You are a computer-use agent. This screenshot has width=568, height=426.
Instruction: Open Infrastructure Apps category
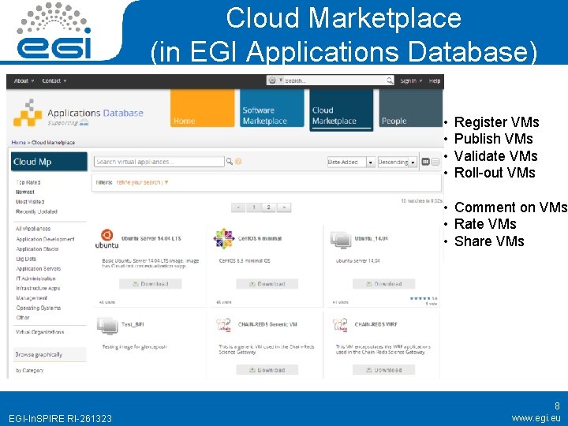point(38,289)
